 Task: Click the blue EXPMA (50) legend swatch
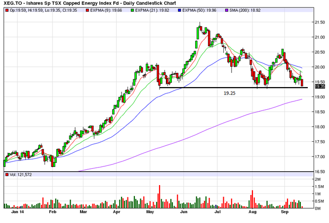point(179,10)
